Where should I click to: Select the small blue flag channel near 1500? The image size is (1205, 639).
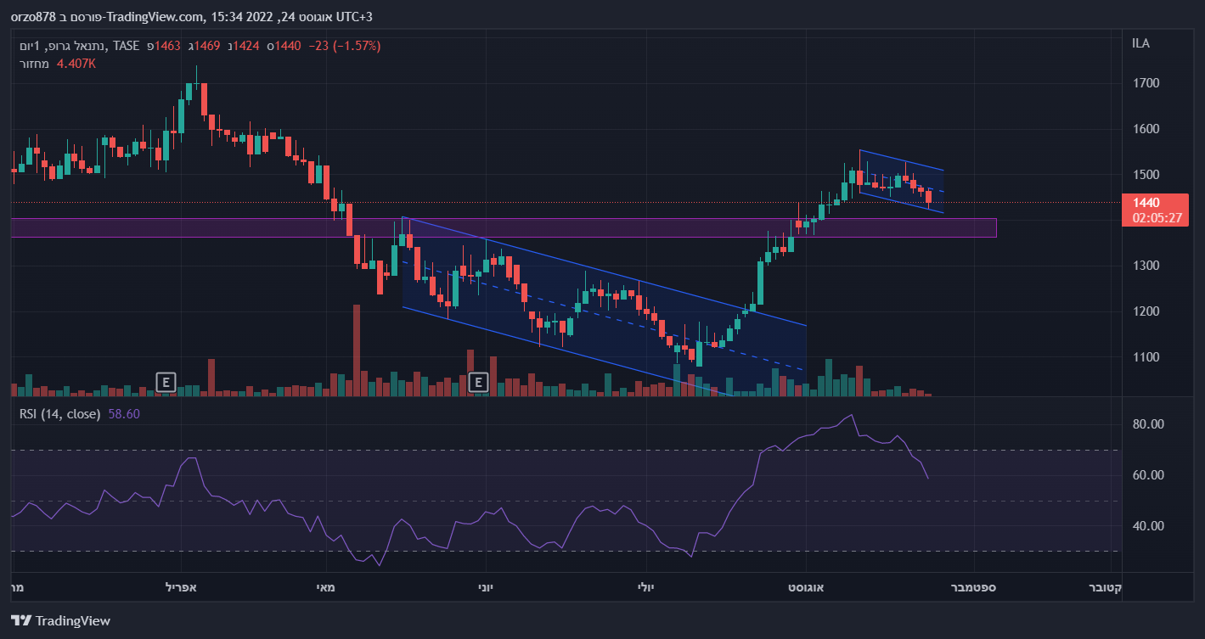(x=901, y=182)
